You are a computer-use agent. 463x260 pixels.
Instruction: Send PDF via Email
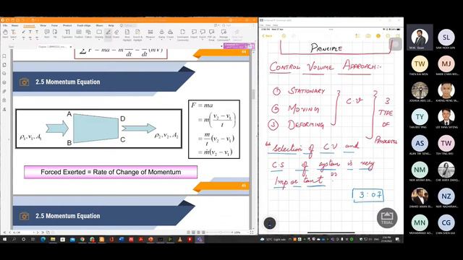coord(211,34)
